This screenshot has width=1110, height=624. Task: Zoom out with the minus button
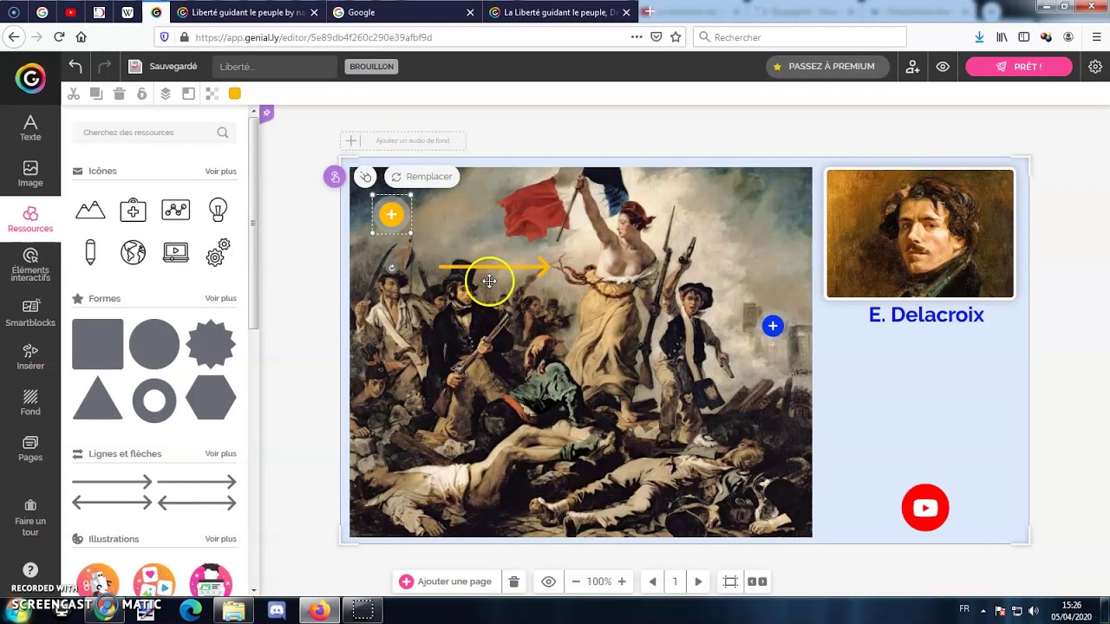click(575, 582)
